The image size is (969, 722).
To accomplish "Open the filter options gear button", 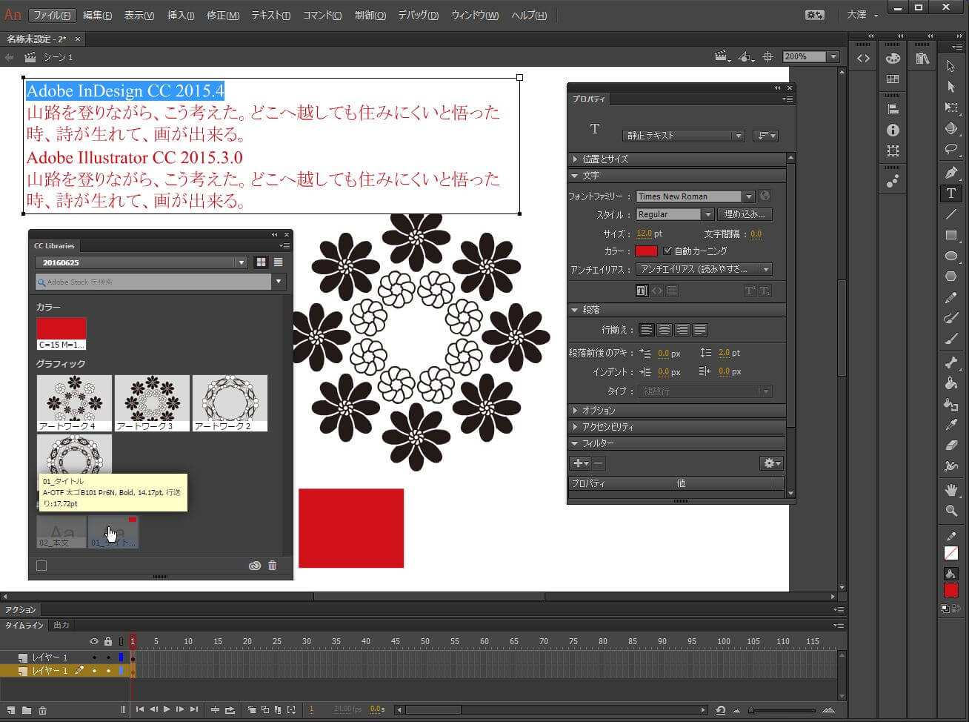I will point(771,463).
